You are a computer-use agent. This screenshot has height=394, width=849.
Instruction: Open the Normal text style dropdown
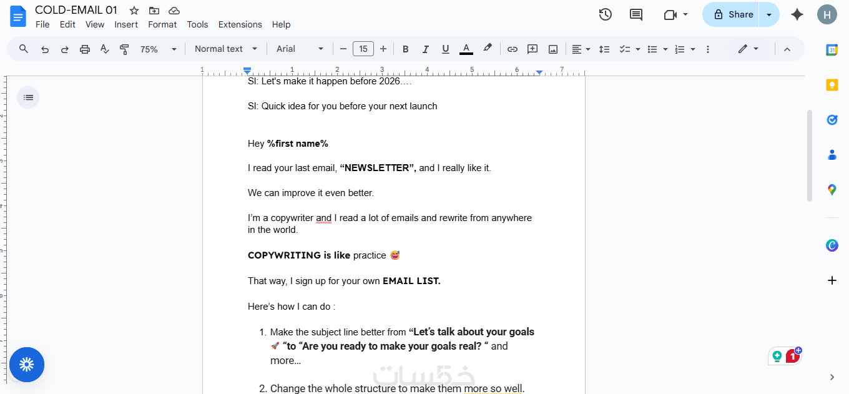[x=226, y=49]
